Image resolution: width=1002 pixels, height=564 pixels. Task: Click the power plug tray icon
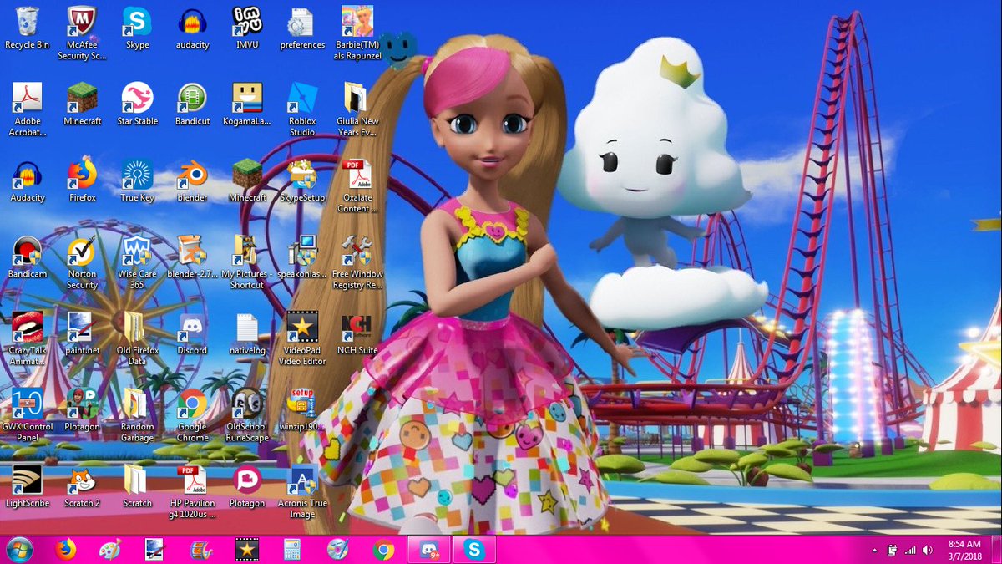890,550
